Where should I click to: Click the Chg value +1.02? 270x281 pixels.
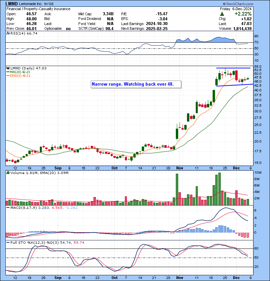point(246,19)
